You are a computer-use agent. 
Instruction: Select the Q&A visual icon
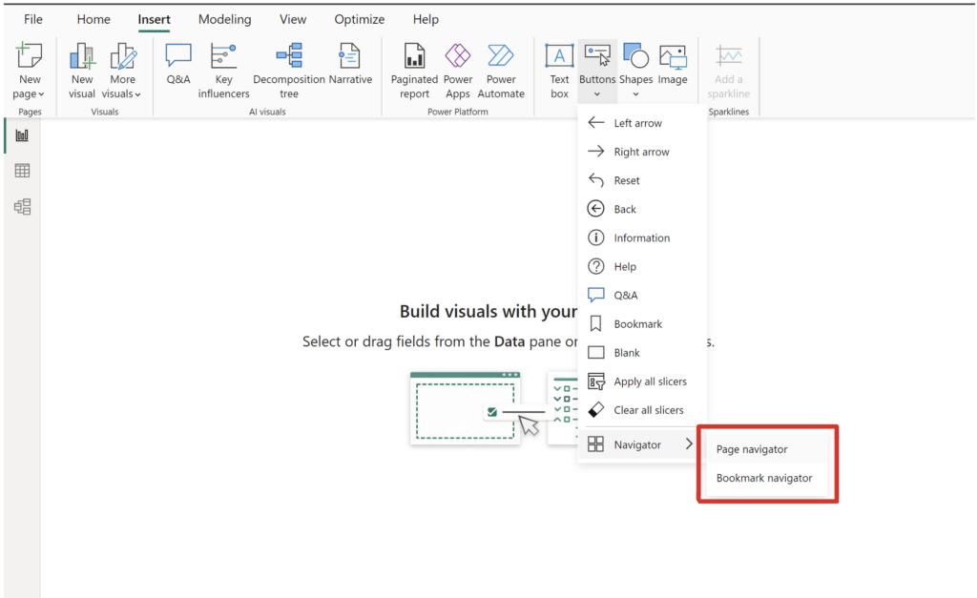[177, 67]
